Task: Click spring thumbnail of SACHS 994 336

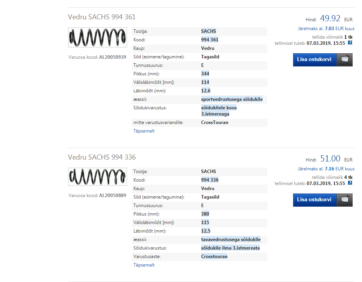Action: 97,178
